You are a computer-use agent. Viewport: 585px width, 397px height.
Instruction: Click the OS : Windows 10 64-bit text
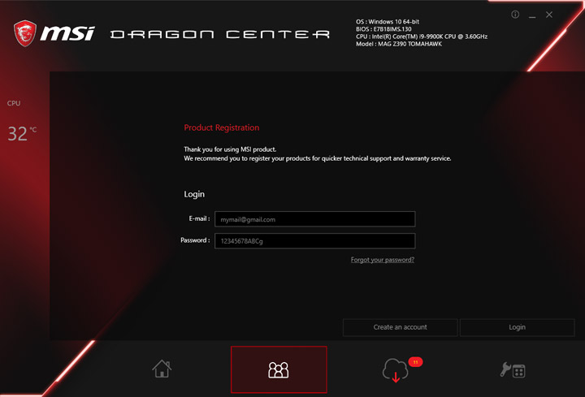(388, 22)
